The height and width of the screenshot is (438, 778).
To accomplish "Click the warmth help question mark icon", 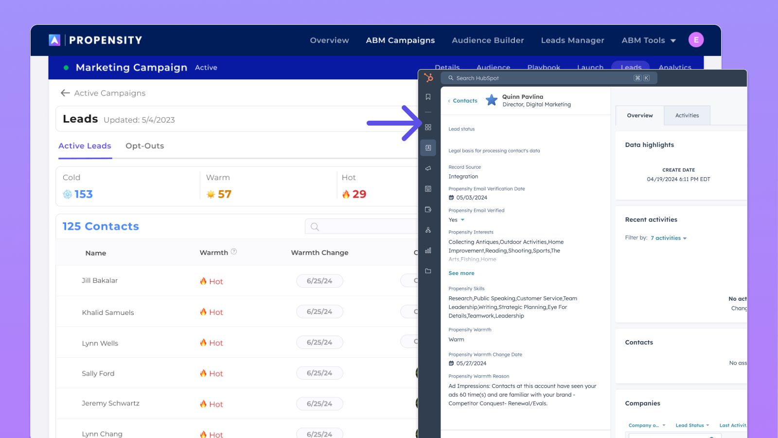I will pos(234,252).
